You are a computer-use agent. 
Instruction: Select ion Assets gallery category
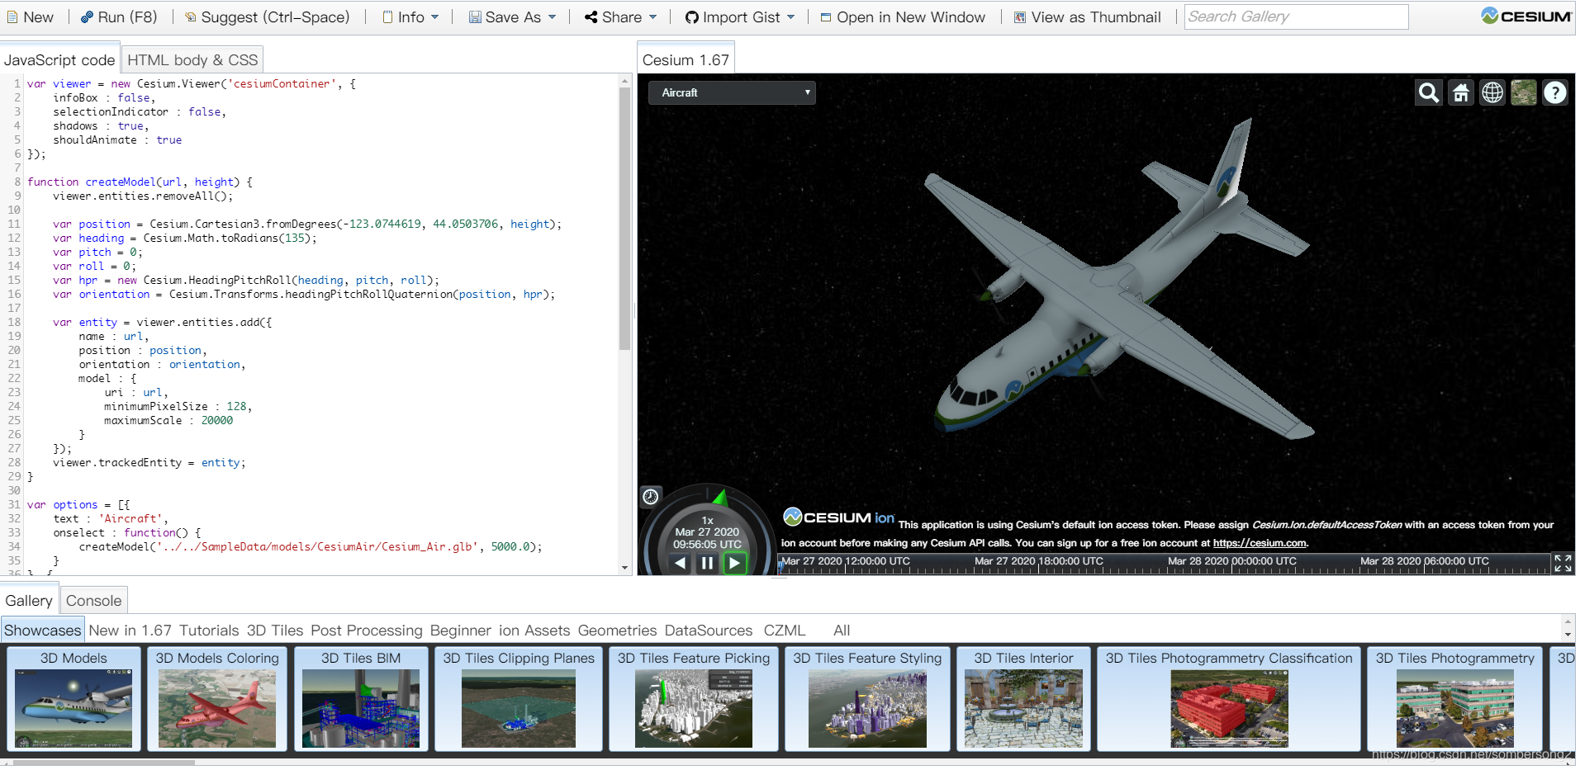point(534,631)
